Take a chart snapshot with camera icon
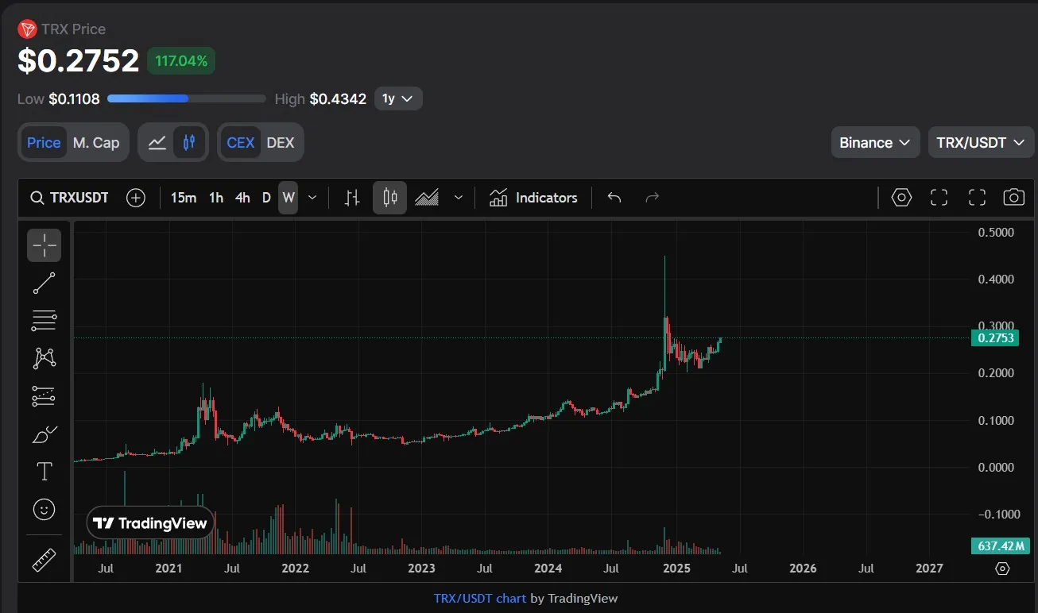This screenshot has width=1038, height=613. 1013,198
